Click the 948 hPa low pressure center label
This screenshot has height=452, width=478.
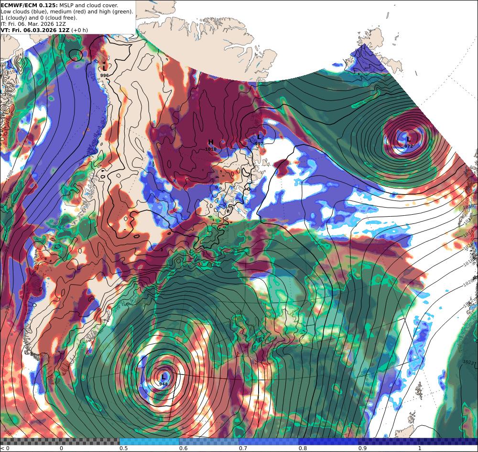click(163, 379)
